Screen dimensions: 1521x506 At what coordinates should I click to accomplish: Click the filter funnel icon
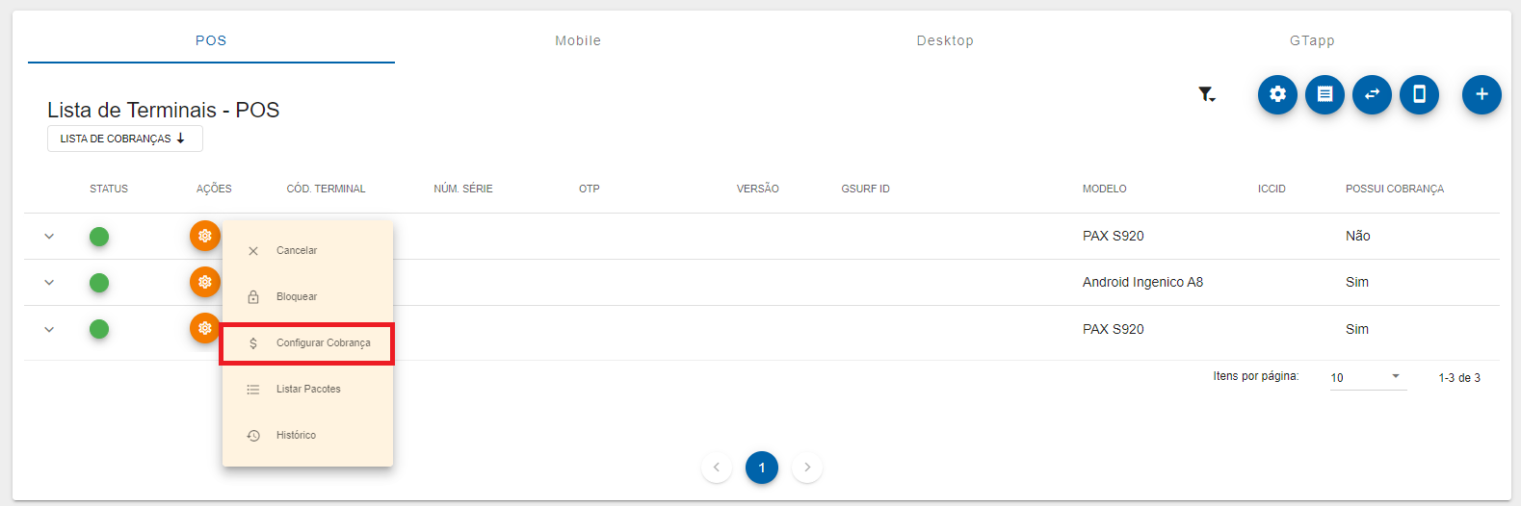pos(1206,94)
